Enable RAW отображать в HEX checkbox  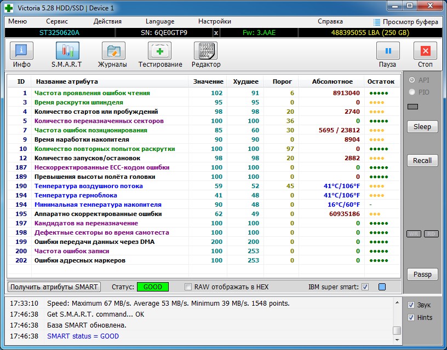click(x=188, y=287)
